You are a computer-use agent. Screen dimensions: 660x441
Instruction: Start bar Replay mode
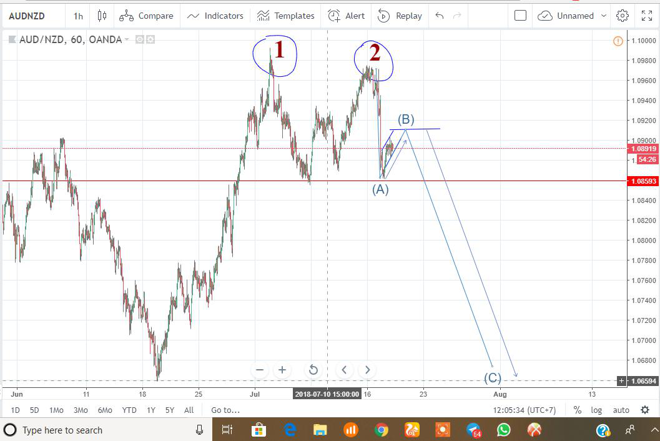(x=400, y=16)
